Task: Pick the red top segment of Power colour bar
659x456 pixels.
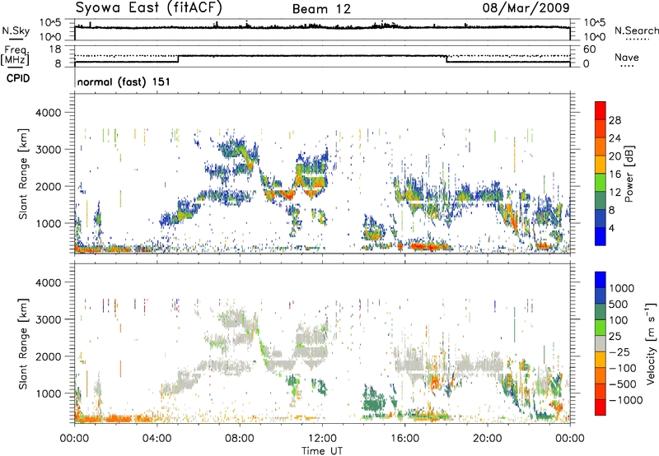Action: pyautogui.click(x=601, y=111)
